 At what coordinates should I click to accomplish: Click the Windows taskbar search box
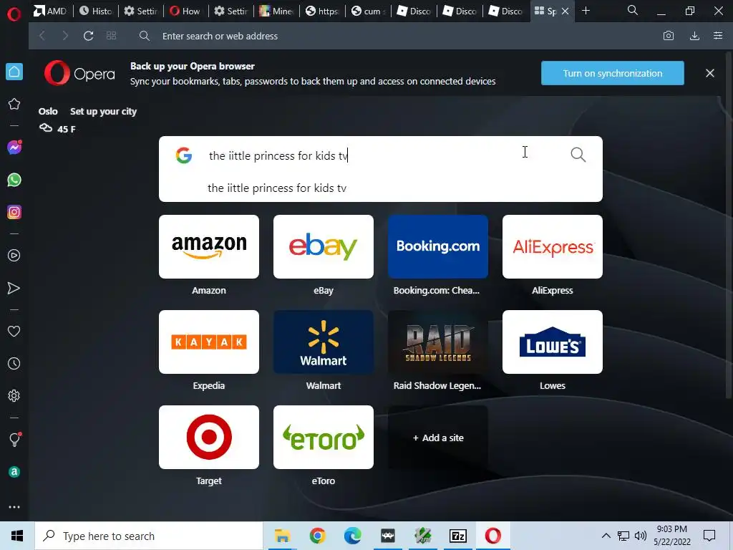click(x=149, y=536)
